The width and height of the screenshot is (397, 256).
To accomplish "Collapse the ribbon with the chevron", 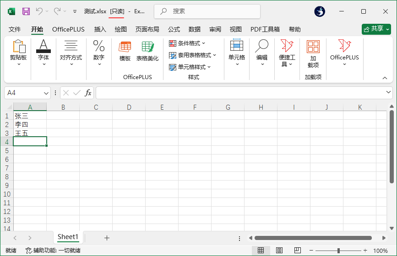I will point(385,78).
